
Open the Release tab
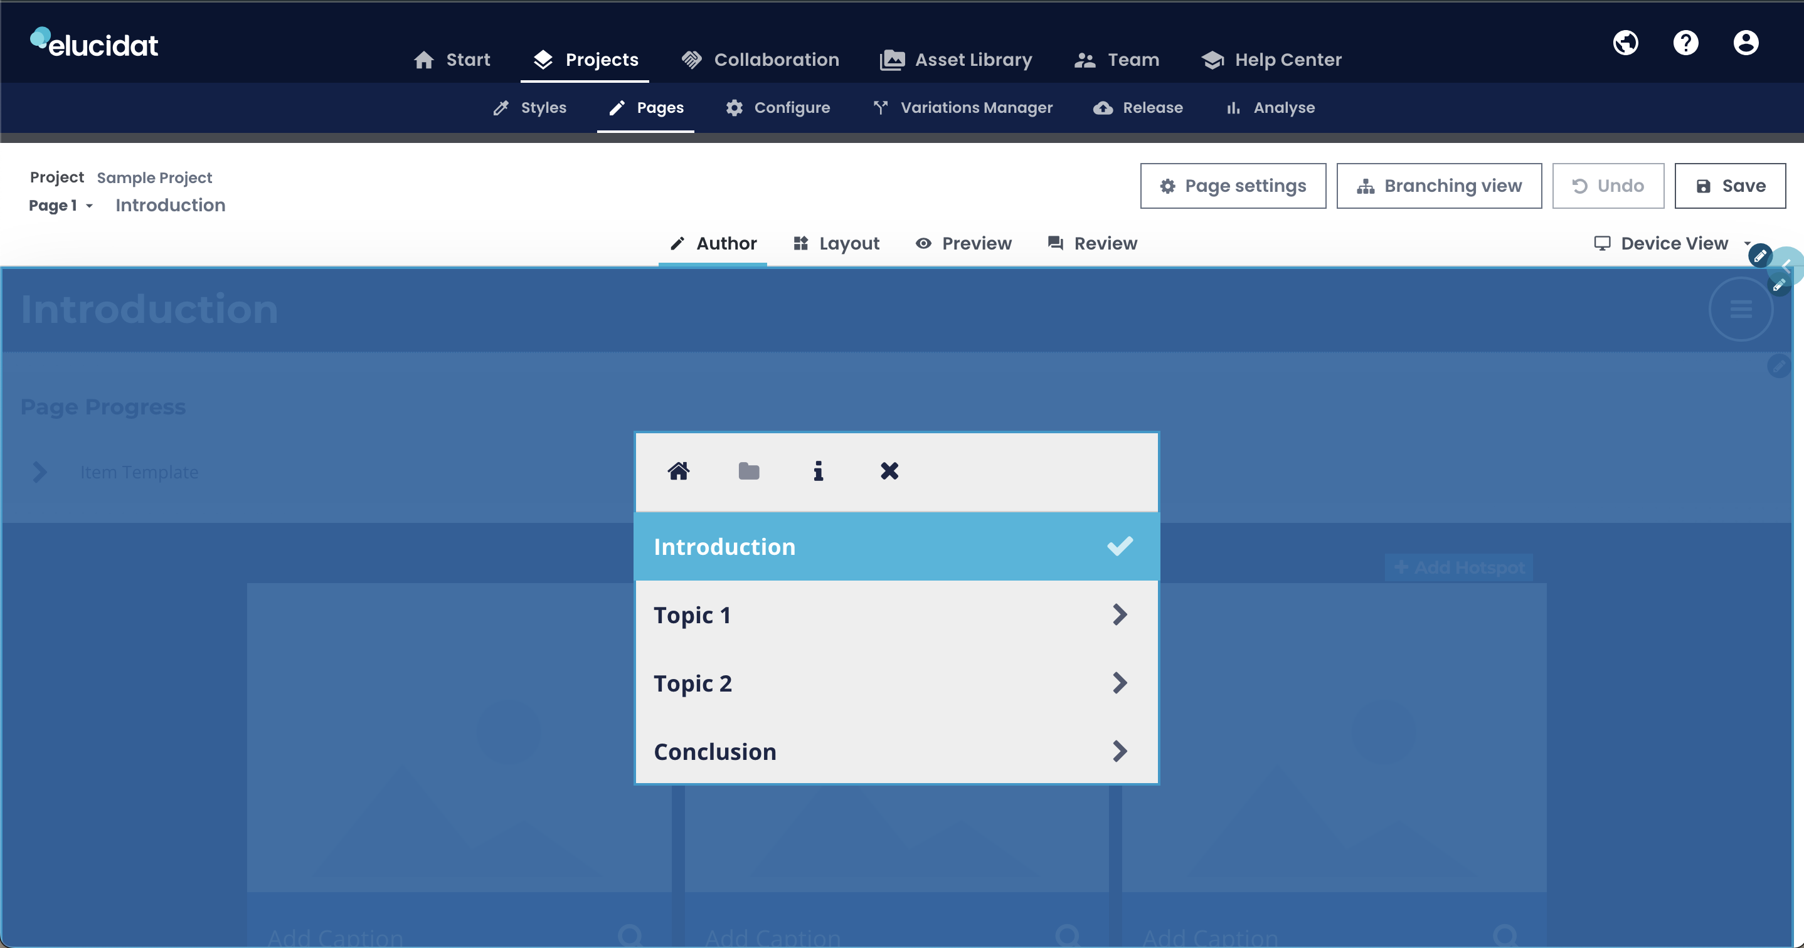1138,107
